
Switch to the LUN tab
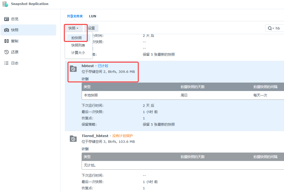pos(92,16)
